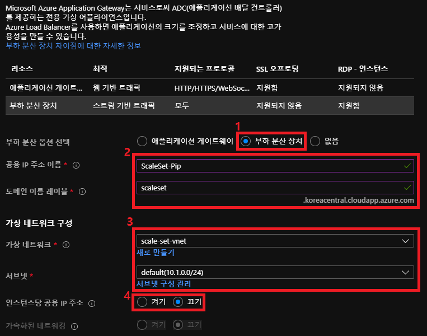
Task: Click the 가상 네트워크 구성 section heading
Action: point(39,223)
